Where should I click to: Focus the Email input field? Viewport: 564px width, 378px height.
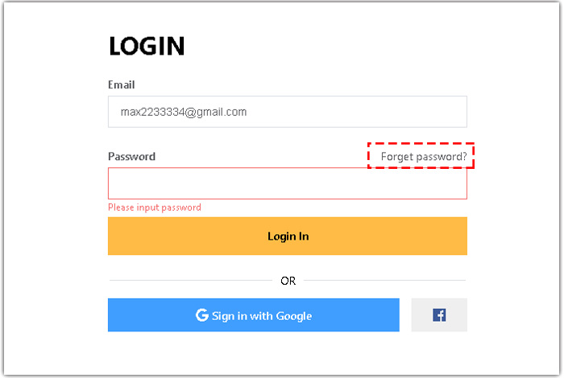288,112
